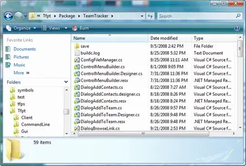Select the ConfigFileManager.cs file icon
The image size is (246, 166).
(x=77, y=60)
